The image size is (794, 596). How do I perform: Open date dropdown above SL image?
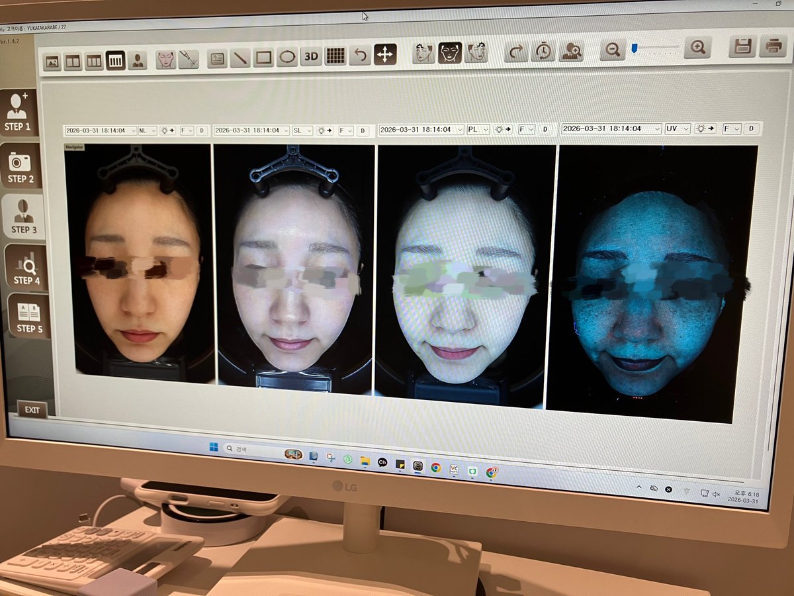point(252,130)
